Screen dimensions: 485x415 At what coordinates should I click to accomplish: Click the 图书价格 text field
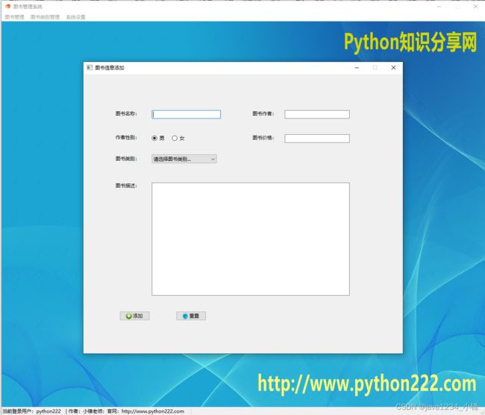pos(317,139)
